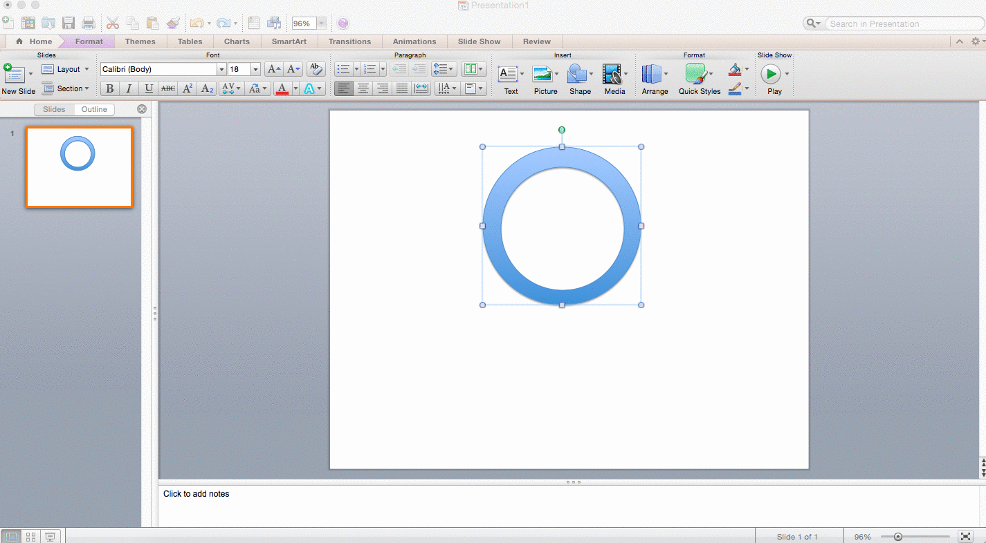This screenshot has width=986, height=543.
Task: Copy the selected shape
Action: click(133, 23)
